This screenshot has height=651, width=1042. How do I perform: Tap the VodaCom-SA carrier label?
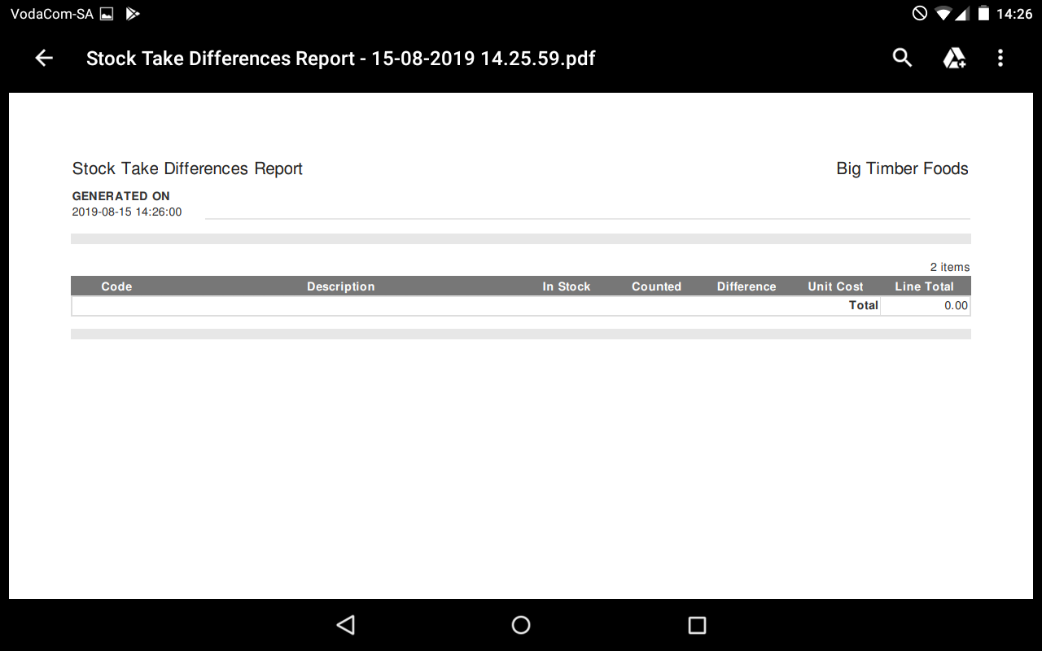pyautogui.click(x=51, y=14)
